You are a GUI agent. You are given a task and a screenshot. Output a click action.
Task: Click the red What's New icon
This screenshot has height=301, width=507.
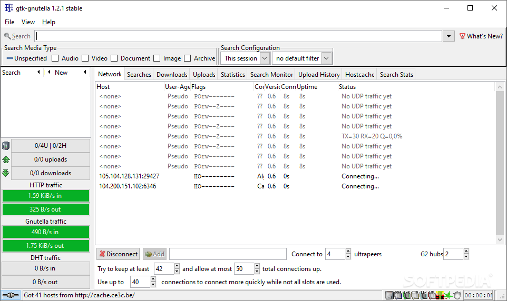462,36
